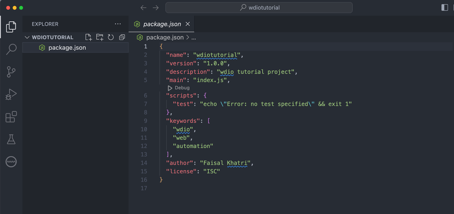Collapse all folders in Explorer

coord(122,37)
